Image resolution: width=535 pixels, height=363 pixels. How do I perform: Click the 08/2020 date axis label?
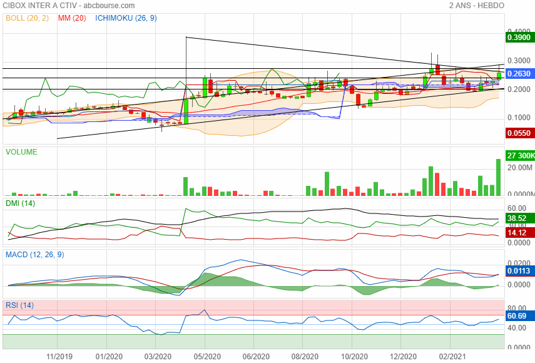point(305,357)
